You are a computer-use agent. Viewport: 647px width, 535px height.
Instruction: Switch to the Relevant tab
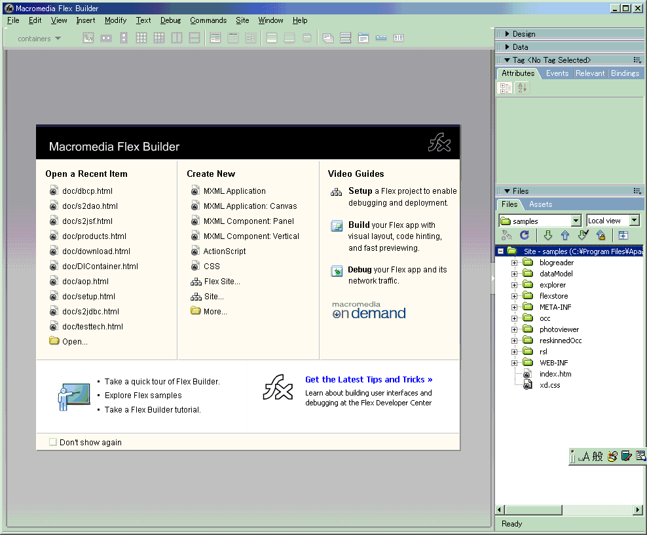pos(590,73)
